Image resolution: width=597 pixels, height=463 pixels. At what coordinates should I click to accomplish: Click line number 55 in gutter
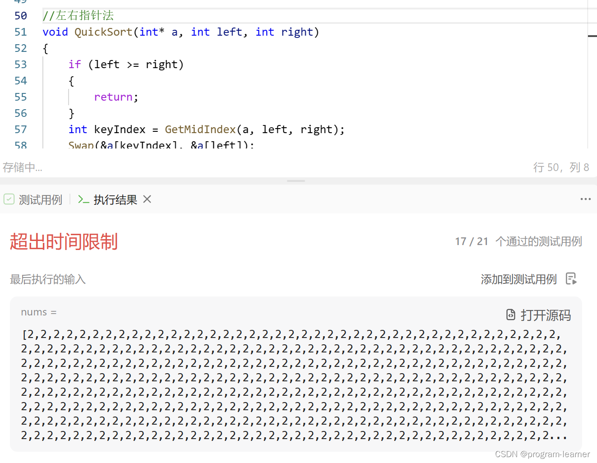(21, 97)
